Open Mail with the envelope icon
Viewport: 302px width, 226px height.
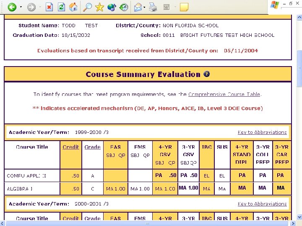138,7
